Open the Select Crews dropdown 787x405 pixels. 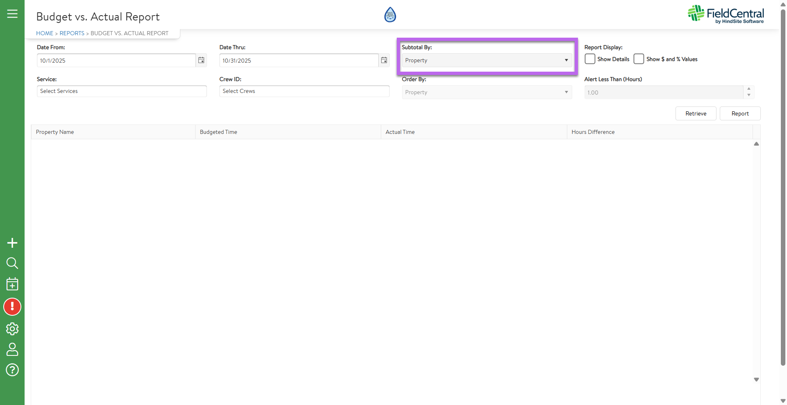[304, 91]
